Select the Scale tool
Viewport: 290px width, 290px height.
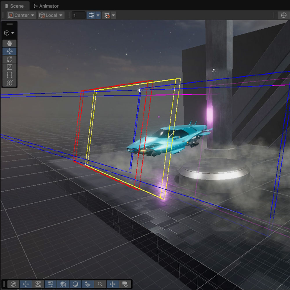pyautogui.click(x=10, y=67)
